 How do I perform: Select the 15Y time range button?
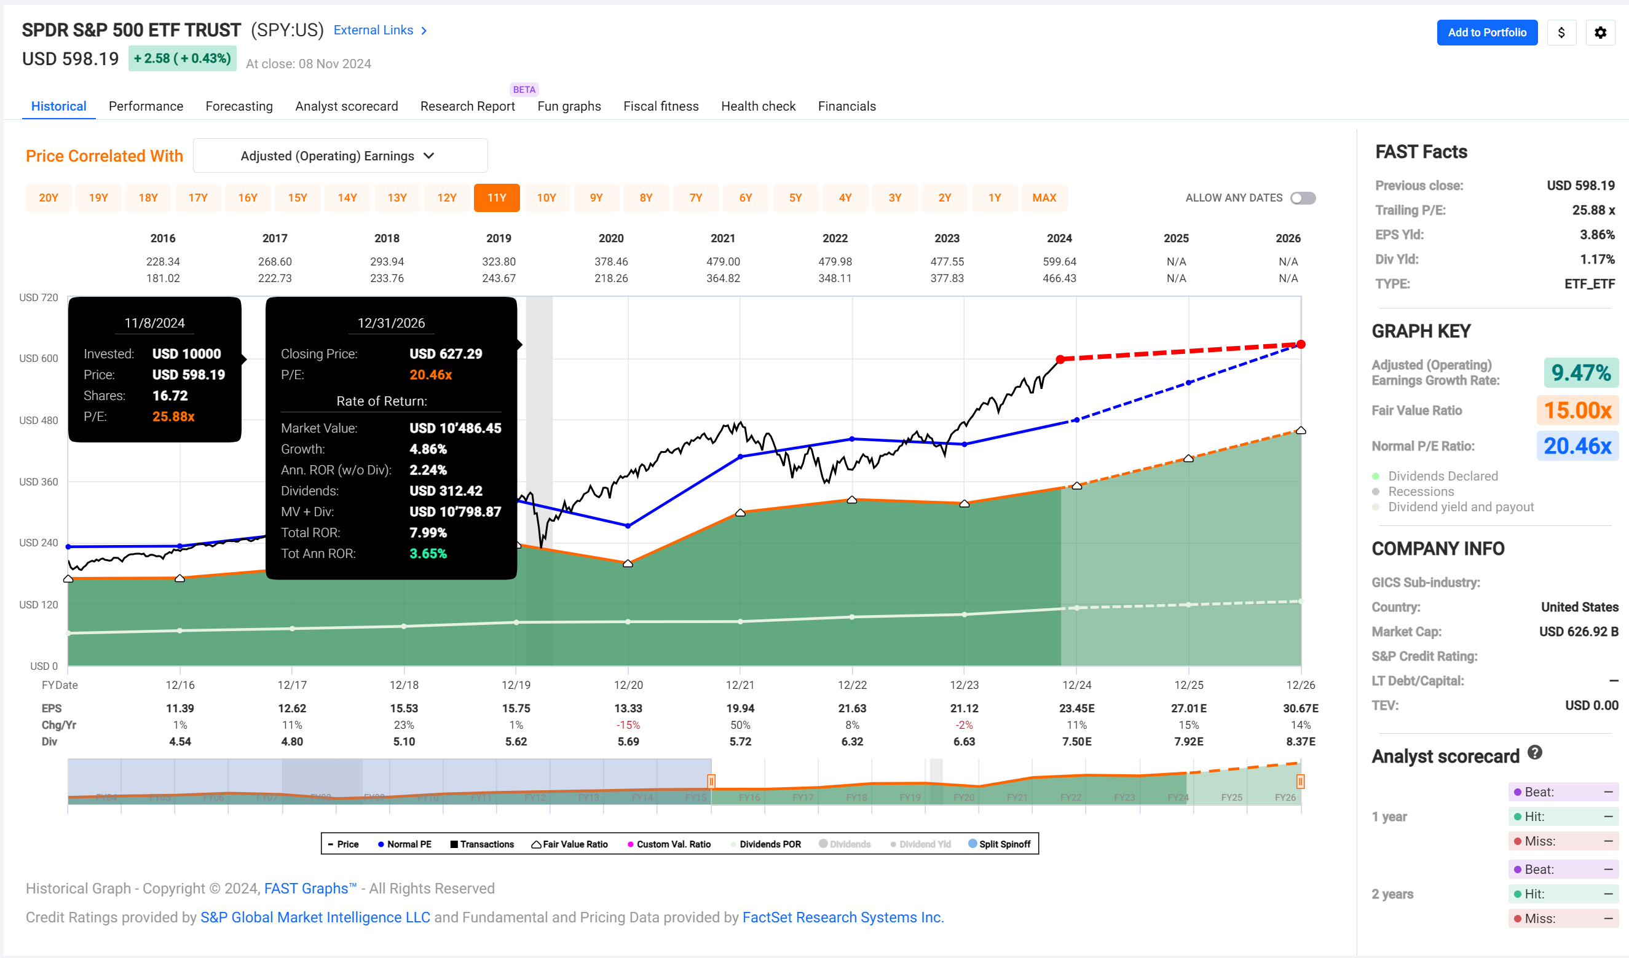(298, 198)
